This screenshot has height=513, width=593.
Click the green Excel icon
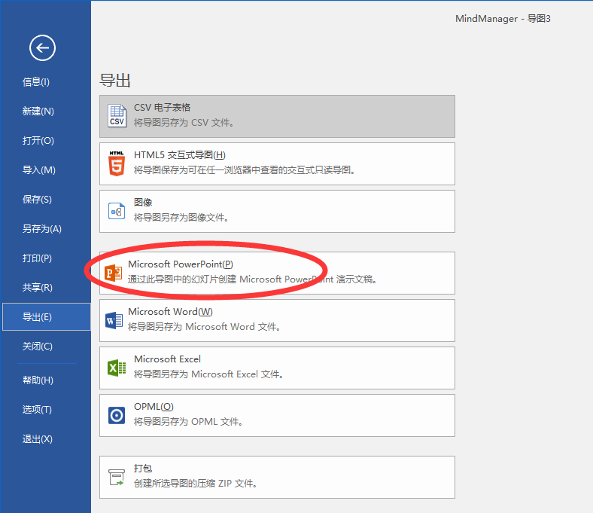117,368
